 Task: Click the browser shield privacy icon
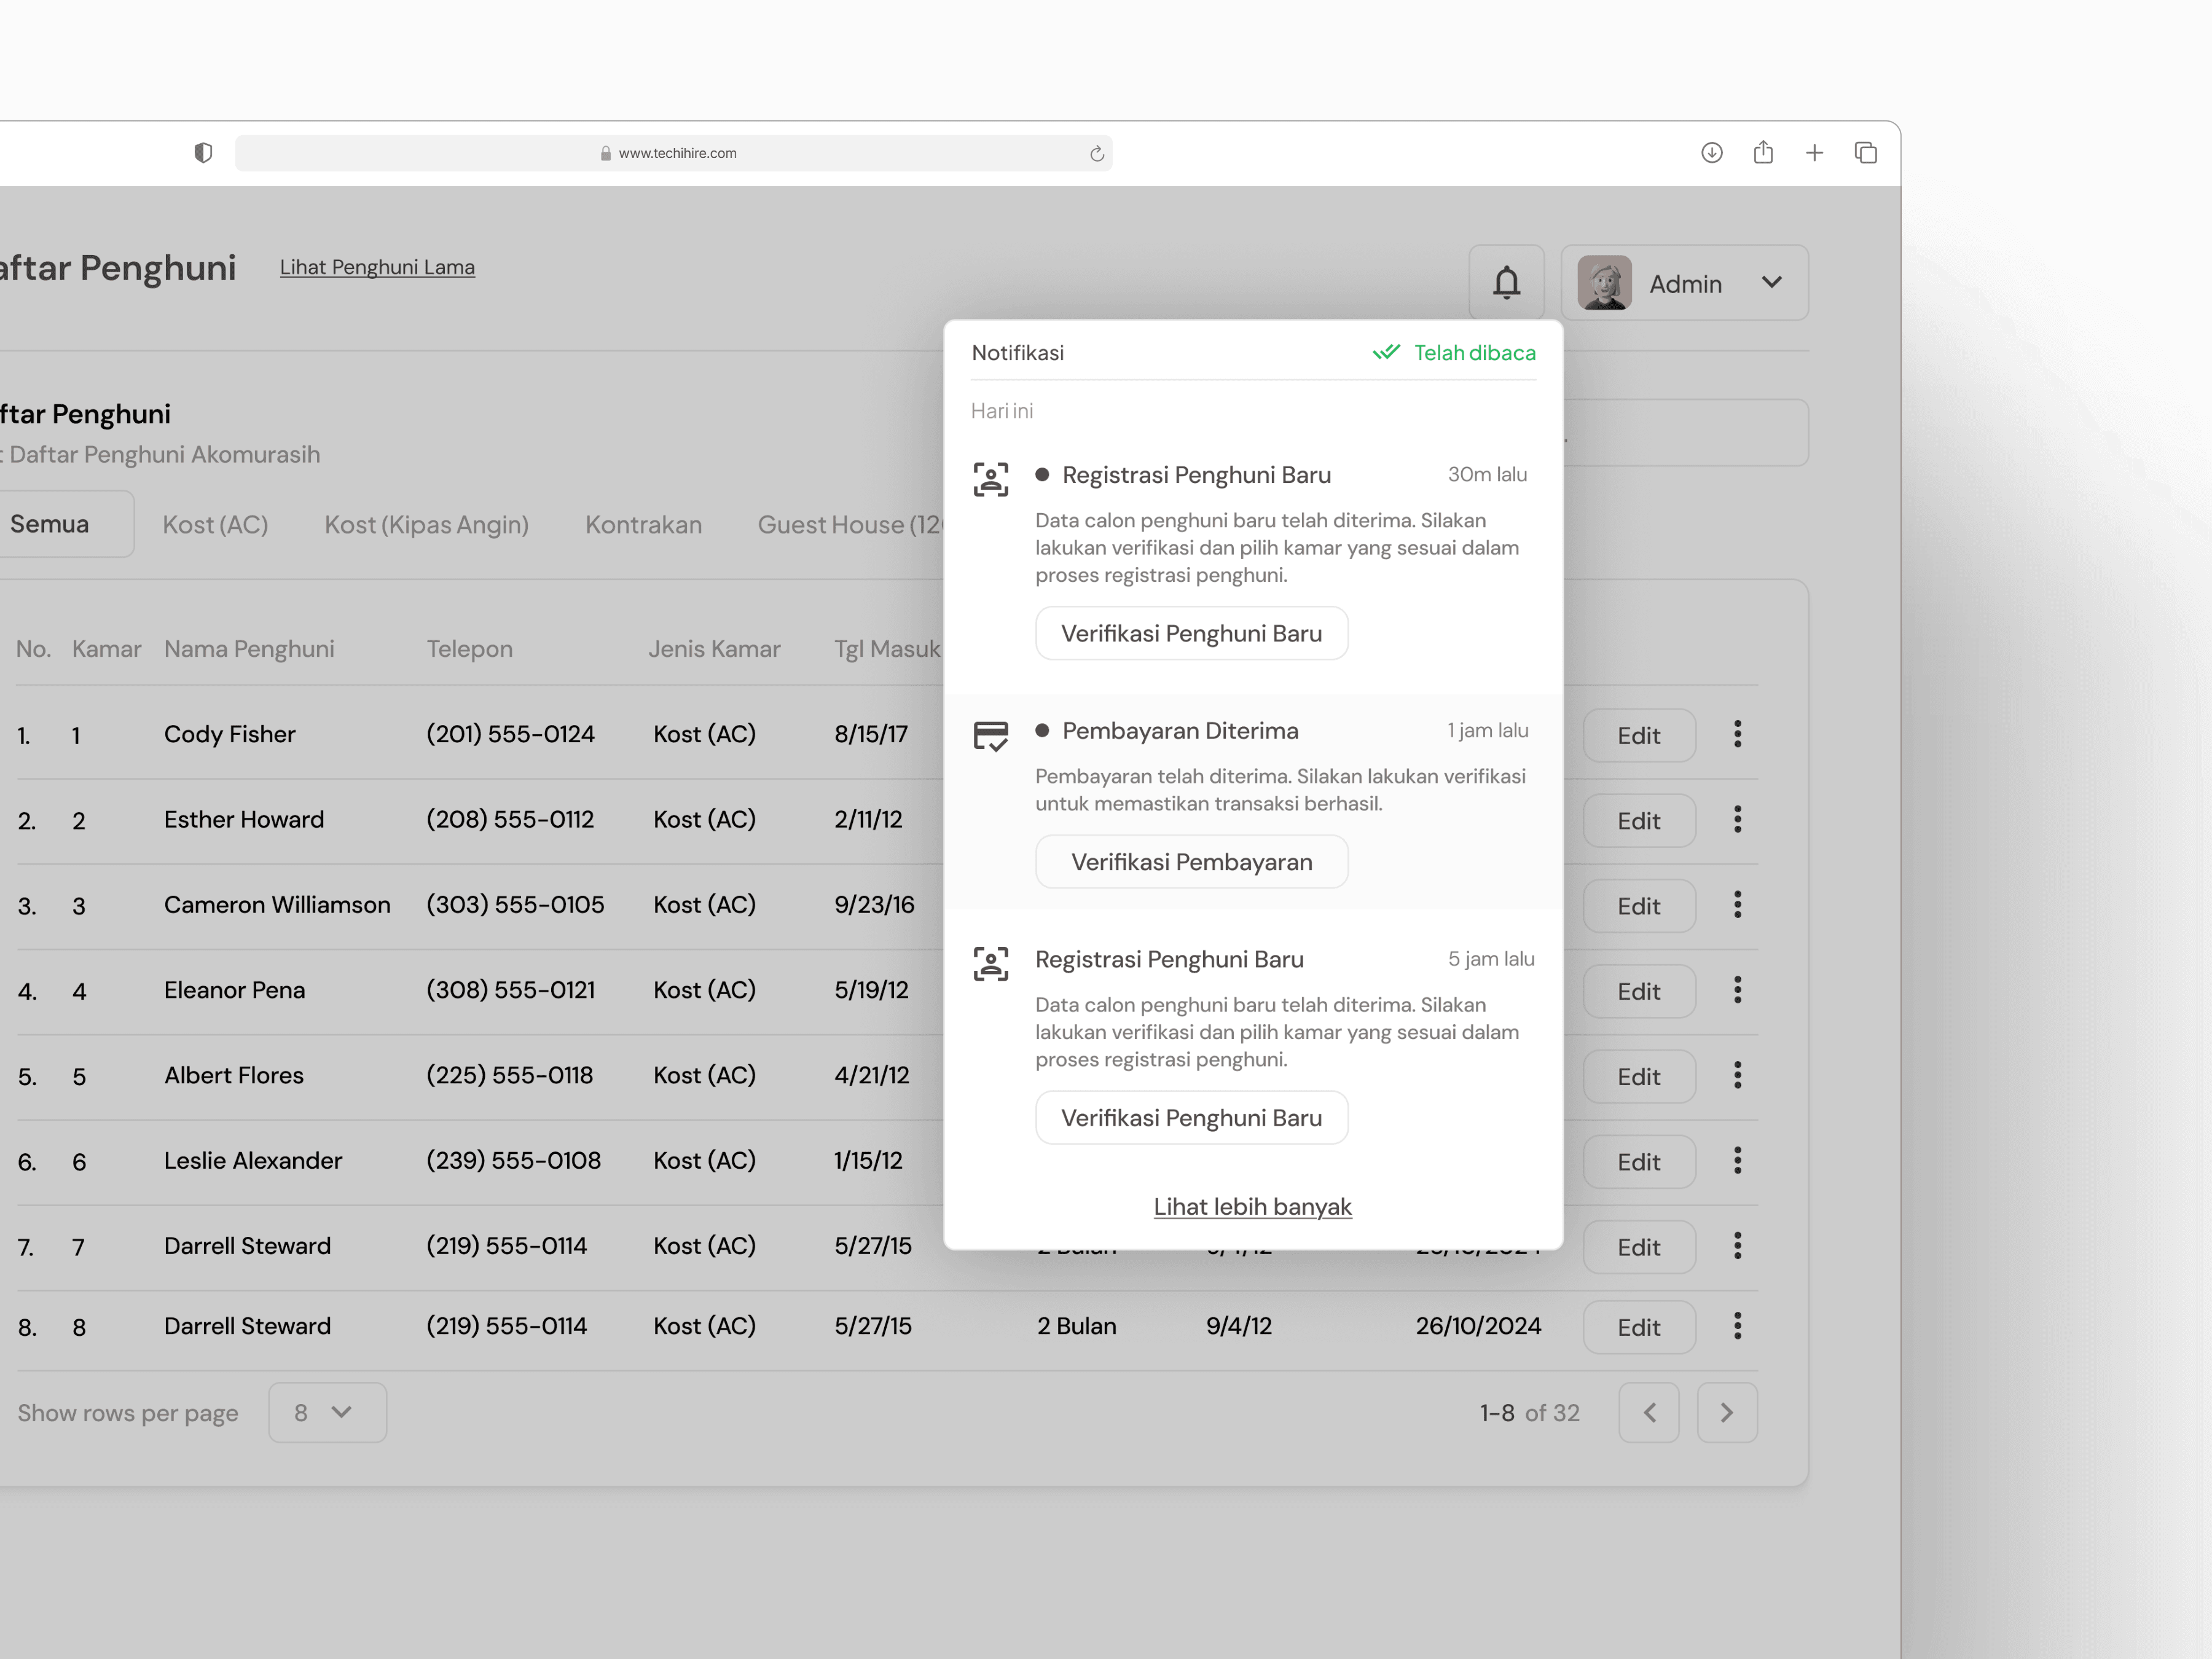click(x=203, y=153)
